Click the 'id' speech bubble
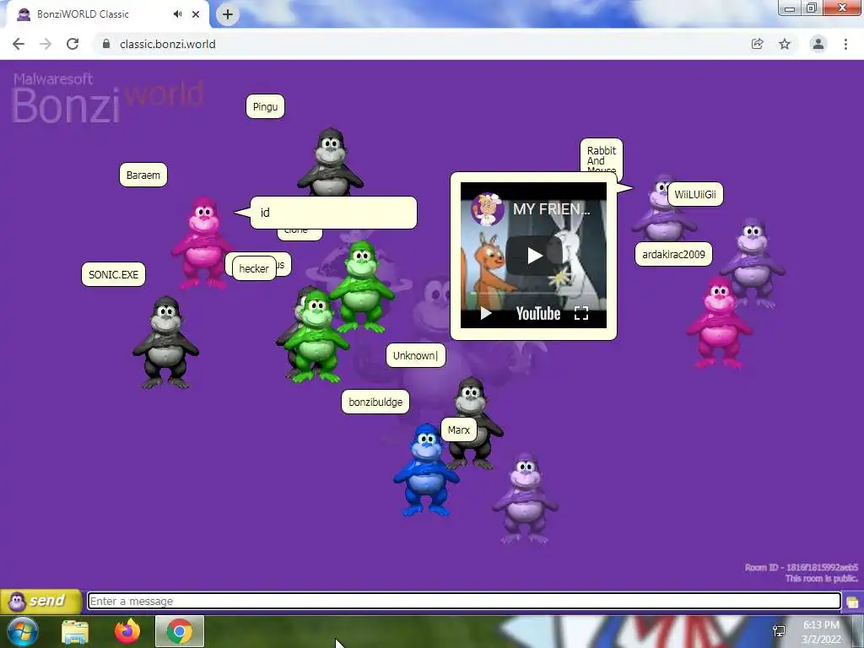The height and width of the screenshot is (648, 864). pyautogui.click(x=333, y=212)
